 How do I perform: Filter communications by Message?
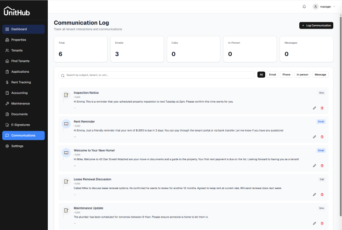click(320, 75)
